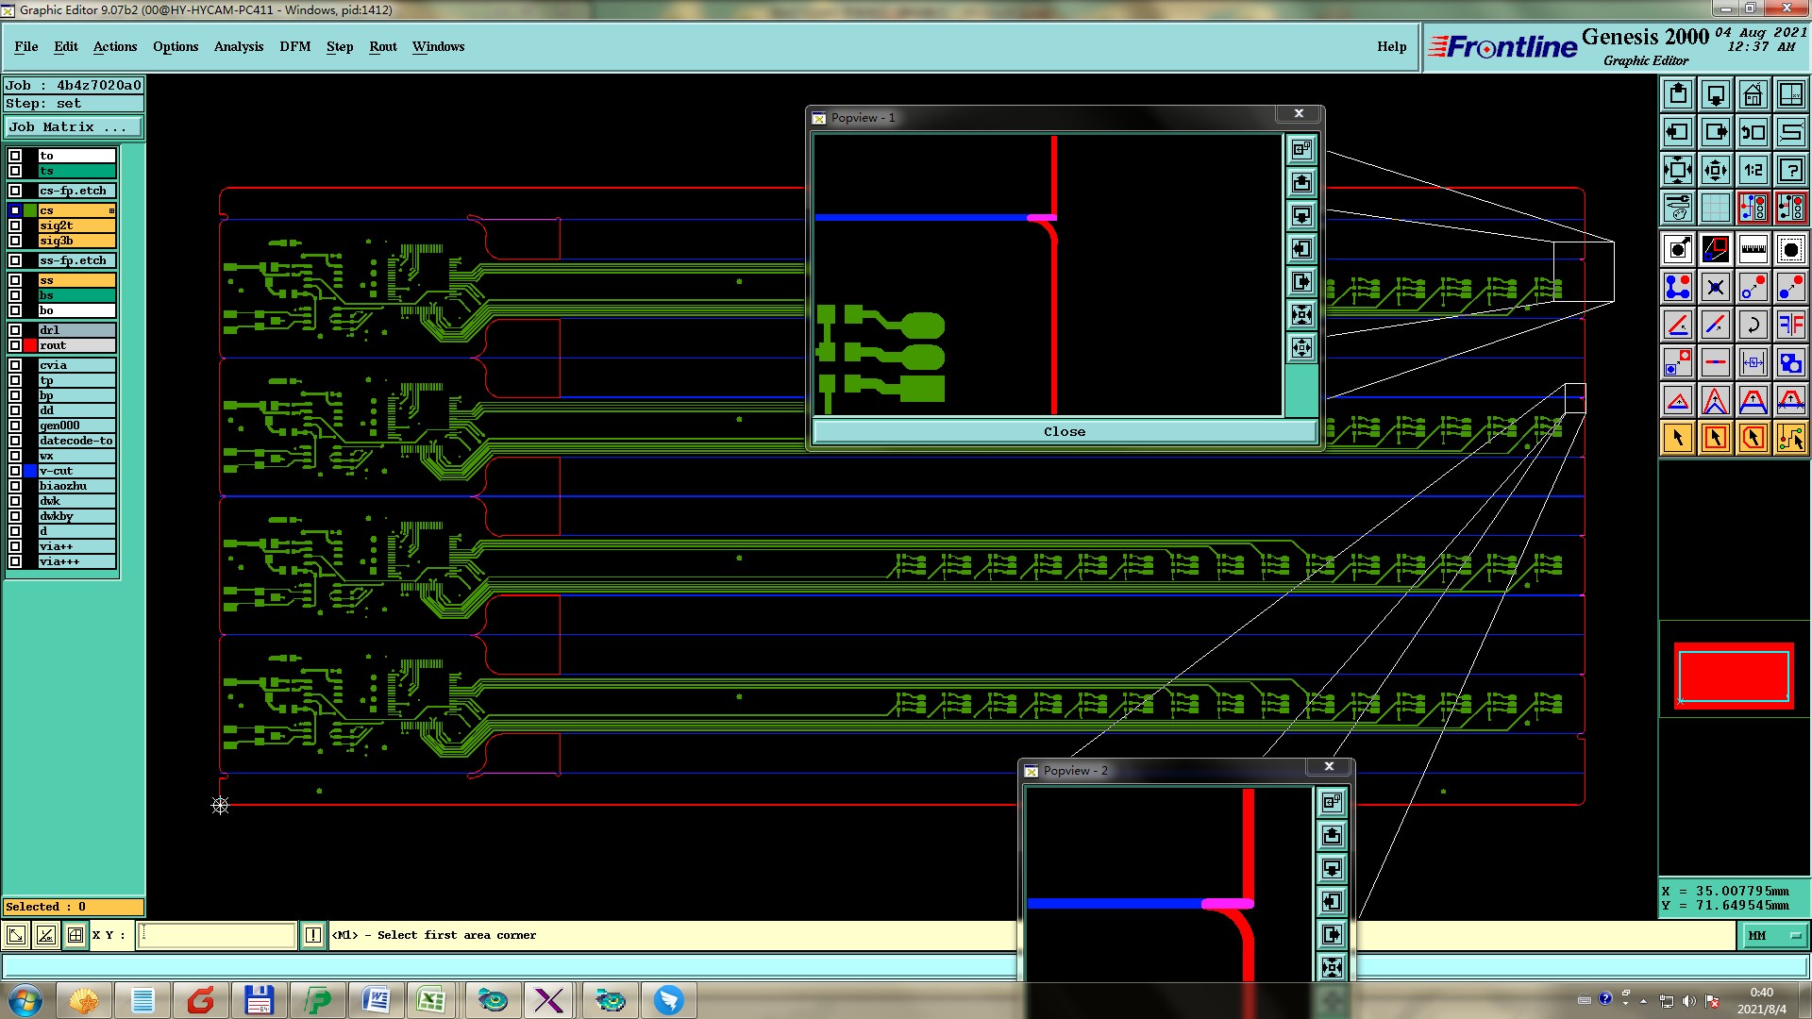Toggle display checkbox for layer 'to'
The width and height of the screenshot is (1812, 1019).
point(15,156)
